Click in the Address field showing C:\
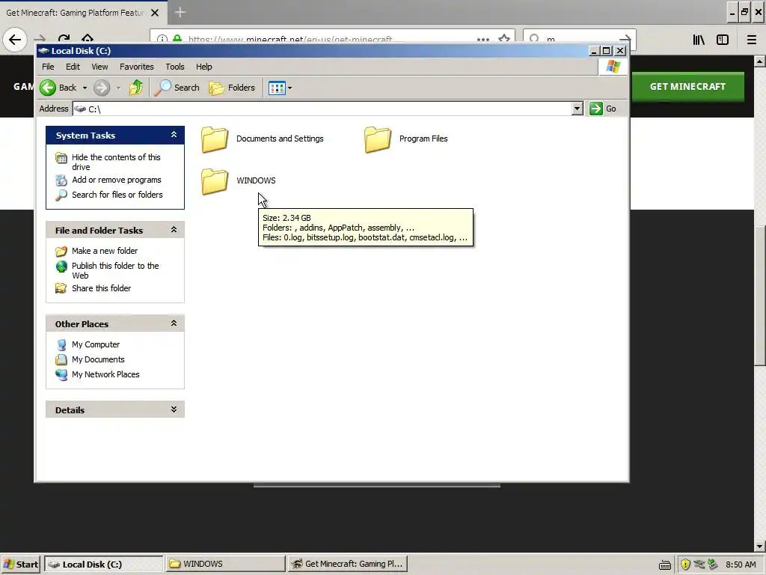The image size is (766, 575). click(x=322, y=109)
